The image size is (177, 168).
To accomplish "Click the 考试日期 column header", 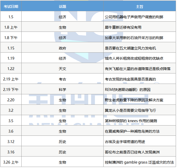I will coord(11,7).
